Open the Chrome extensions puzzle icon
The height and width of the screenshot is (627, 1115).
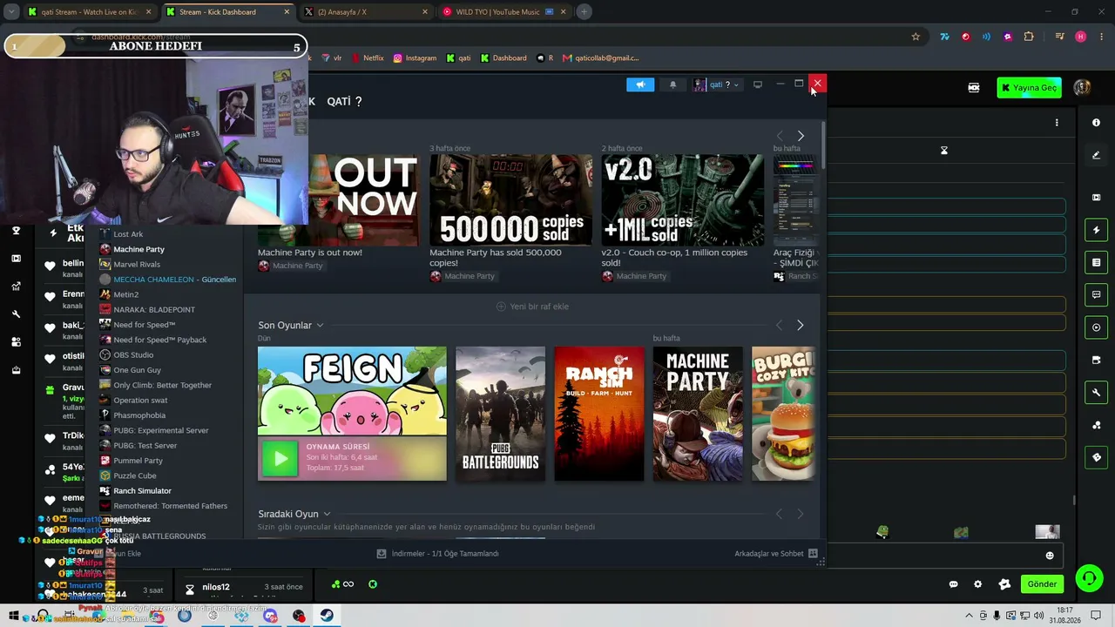click(x=1029, y=37)
